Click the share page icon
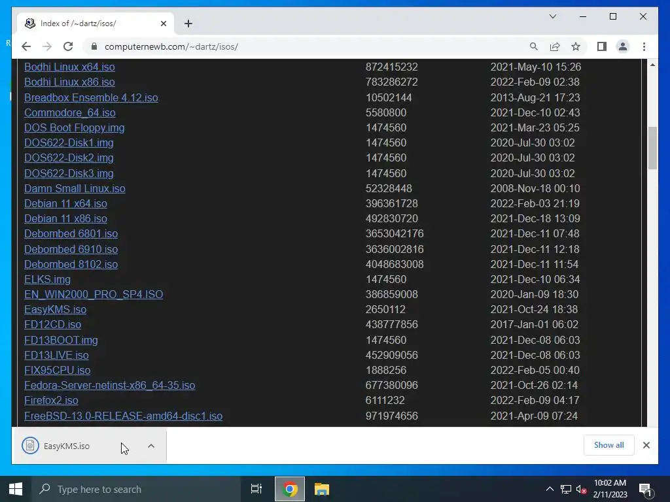The image size is (670, 502). click(555, 46)
